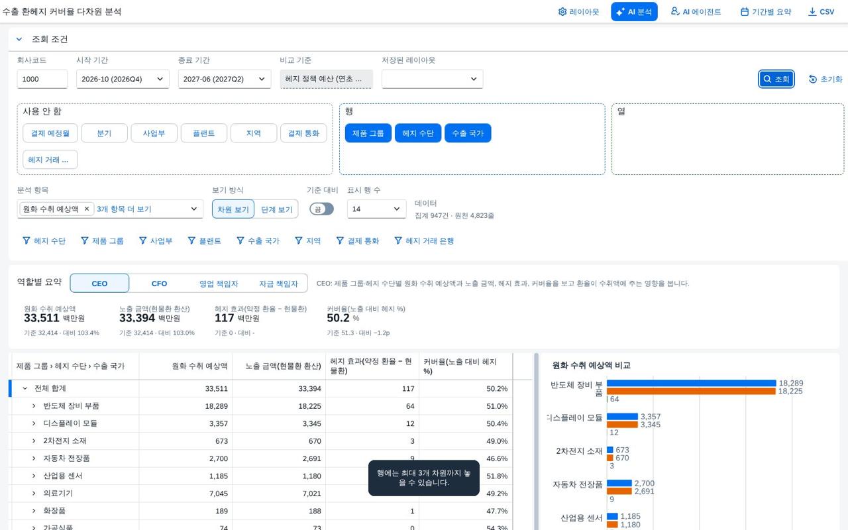Click the orange 디스플레이 모듈 3,345 bar
This screenshot has height=530, width=848.
[622, 424]
